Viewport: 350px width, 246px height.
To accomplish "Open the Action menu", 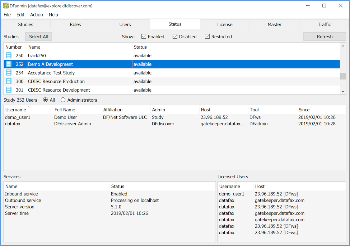I will (36, 15).
